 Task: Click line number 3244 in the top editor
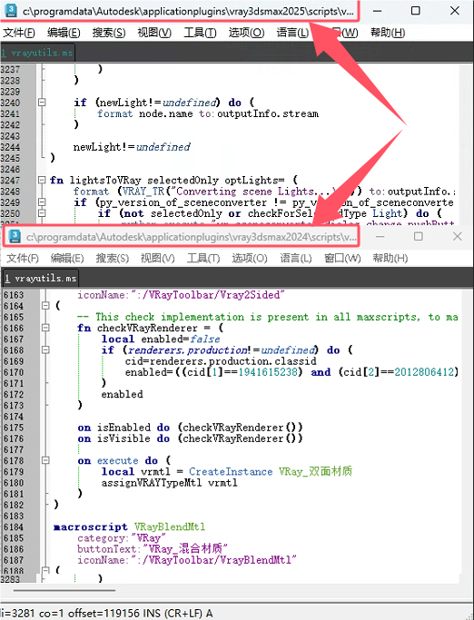point(10,147)
